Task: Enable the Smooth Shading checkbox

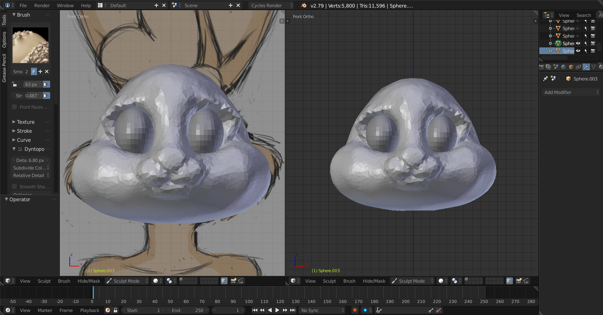Action: tap(14, 186)
